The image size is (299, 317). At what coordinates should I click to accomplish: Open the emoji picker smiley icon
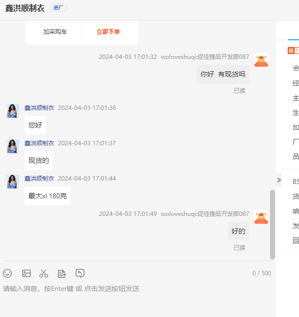[7, 273]
